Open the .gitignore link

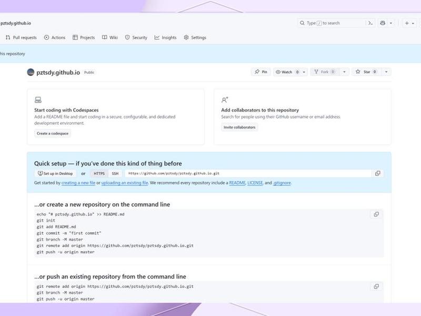[x=282, y=183]
